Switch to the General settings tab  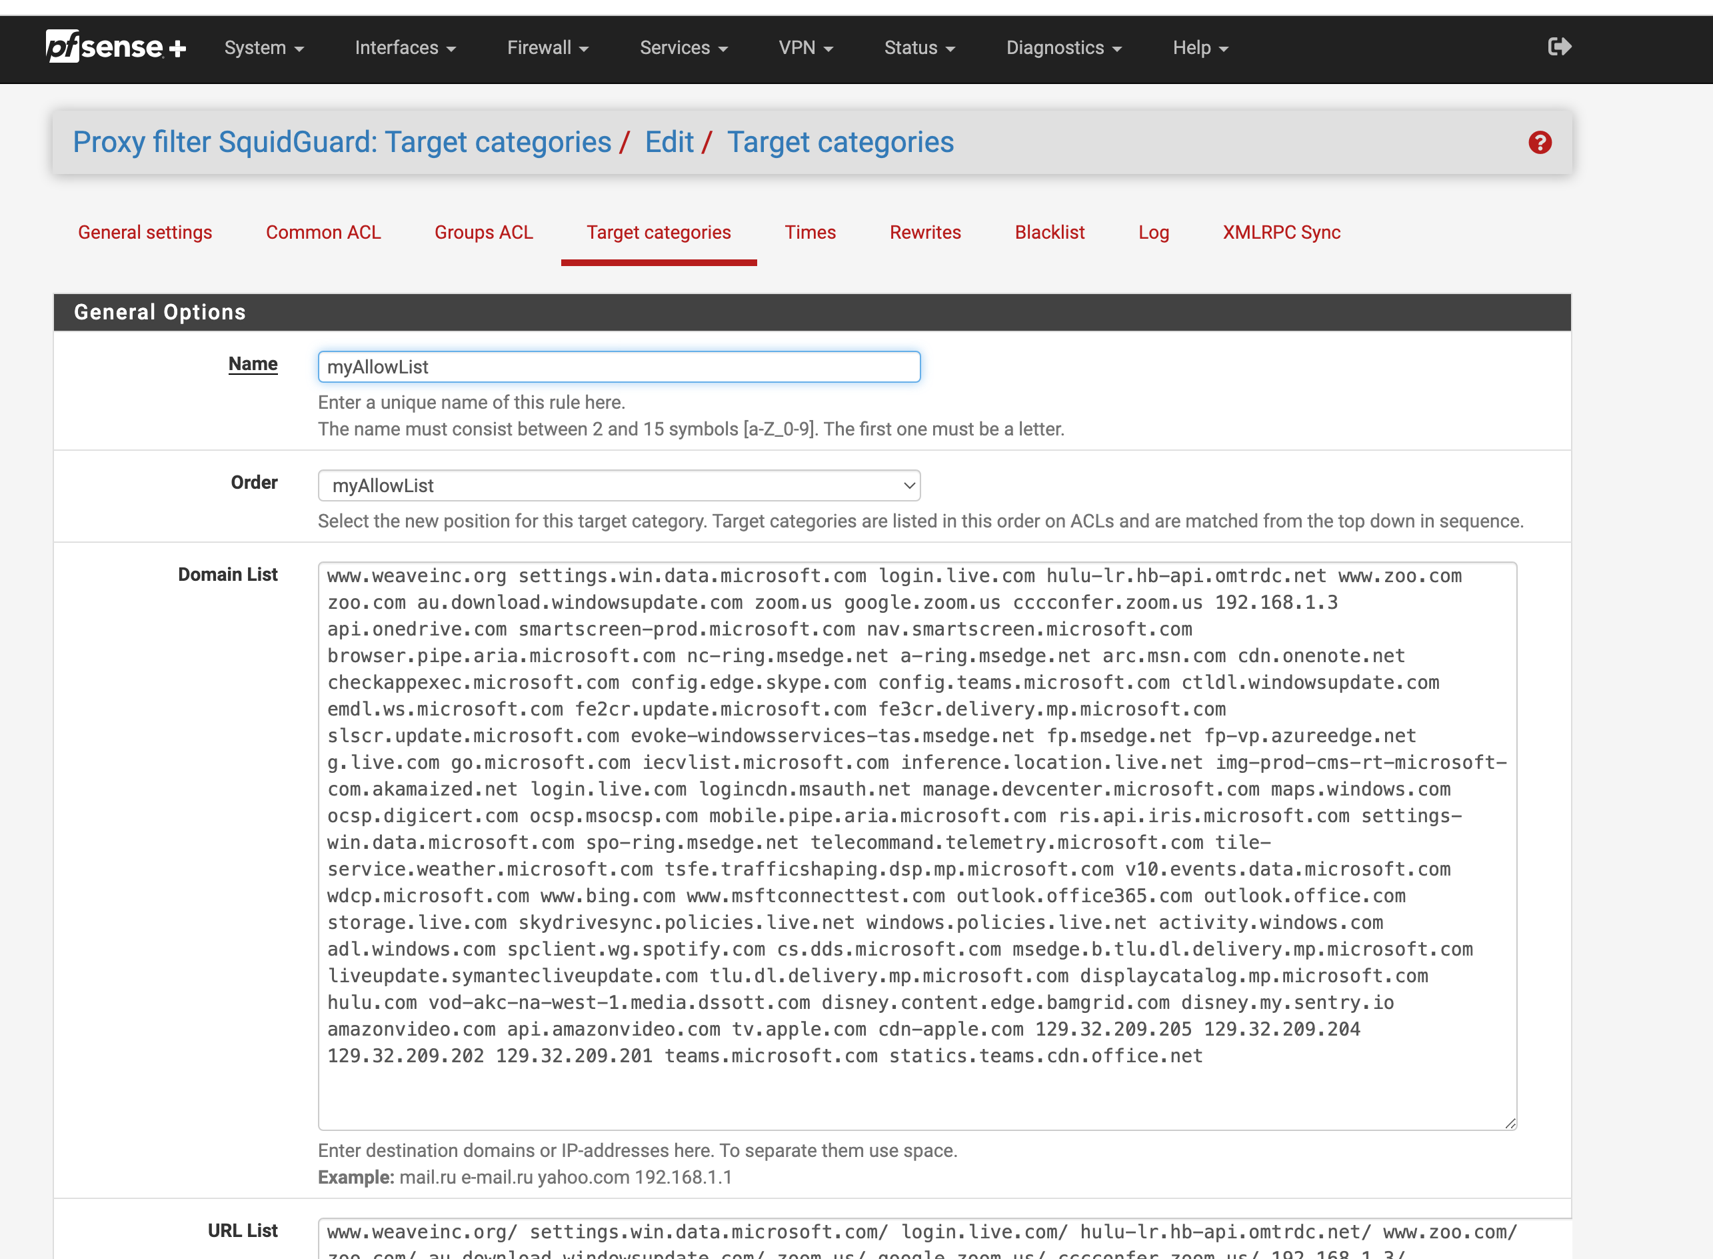[145, 233]
